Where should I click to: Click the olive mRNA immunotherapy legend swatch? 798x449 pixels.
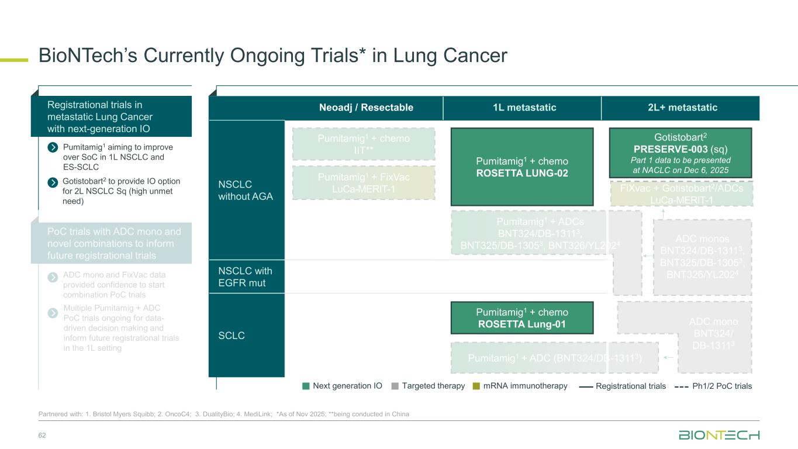[x=476, y=386]
